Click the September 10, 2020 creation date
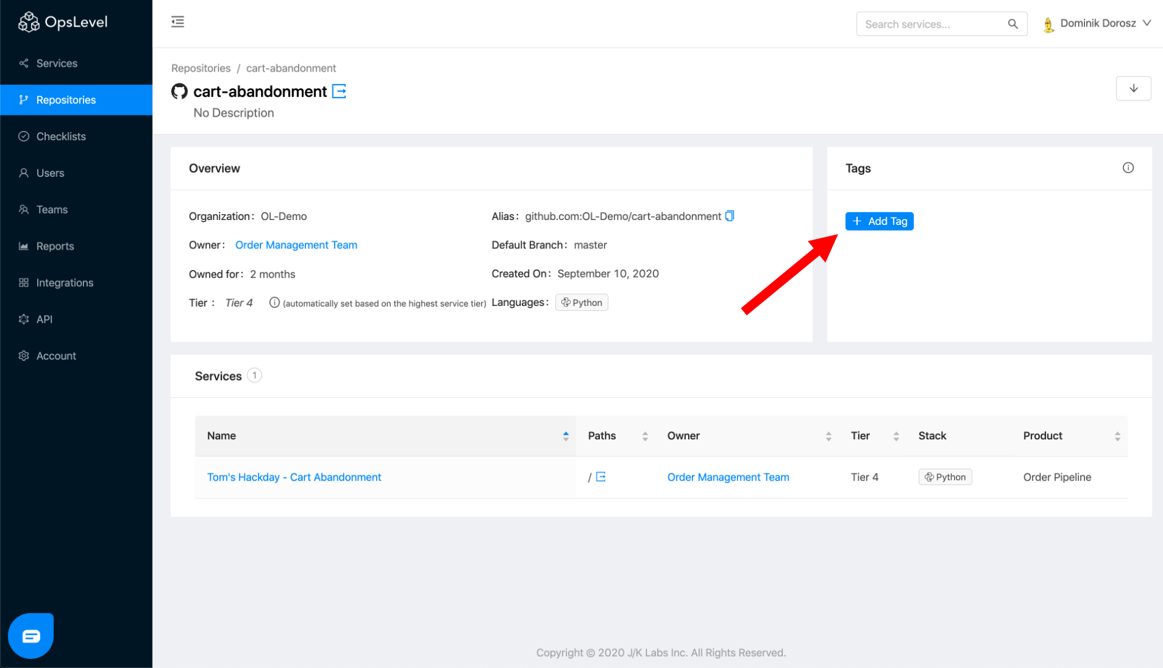1163x668 pixels. point(608,274)
